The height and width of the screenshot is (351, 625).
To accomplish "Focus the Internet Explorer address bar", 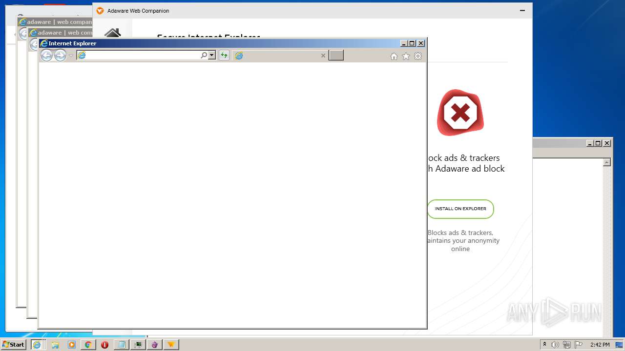I will click(139, 56).
